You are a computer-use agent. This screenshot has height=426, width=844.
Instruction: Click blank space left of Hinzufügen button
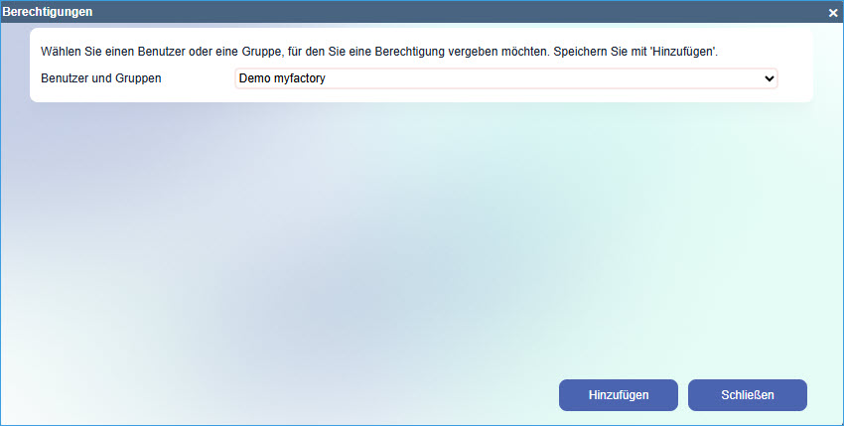[397, 394]
